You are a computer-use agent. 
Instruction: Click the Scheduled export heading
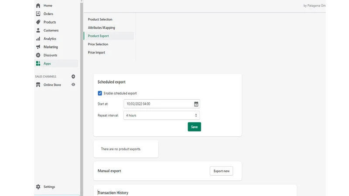click(111, 82)
